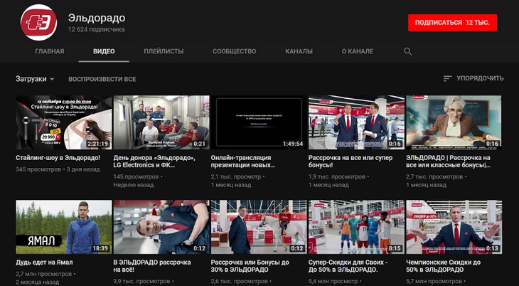The width and height of the screenshot is (519, 286).
Task: Click the 1,9 тыс. просмотров text
Action: click(x=337, y=176)
